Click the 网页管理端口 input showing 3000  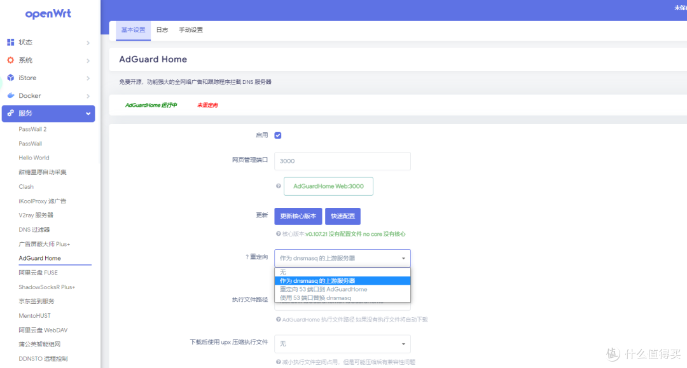(x=342, y=161)
